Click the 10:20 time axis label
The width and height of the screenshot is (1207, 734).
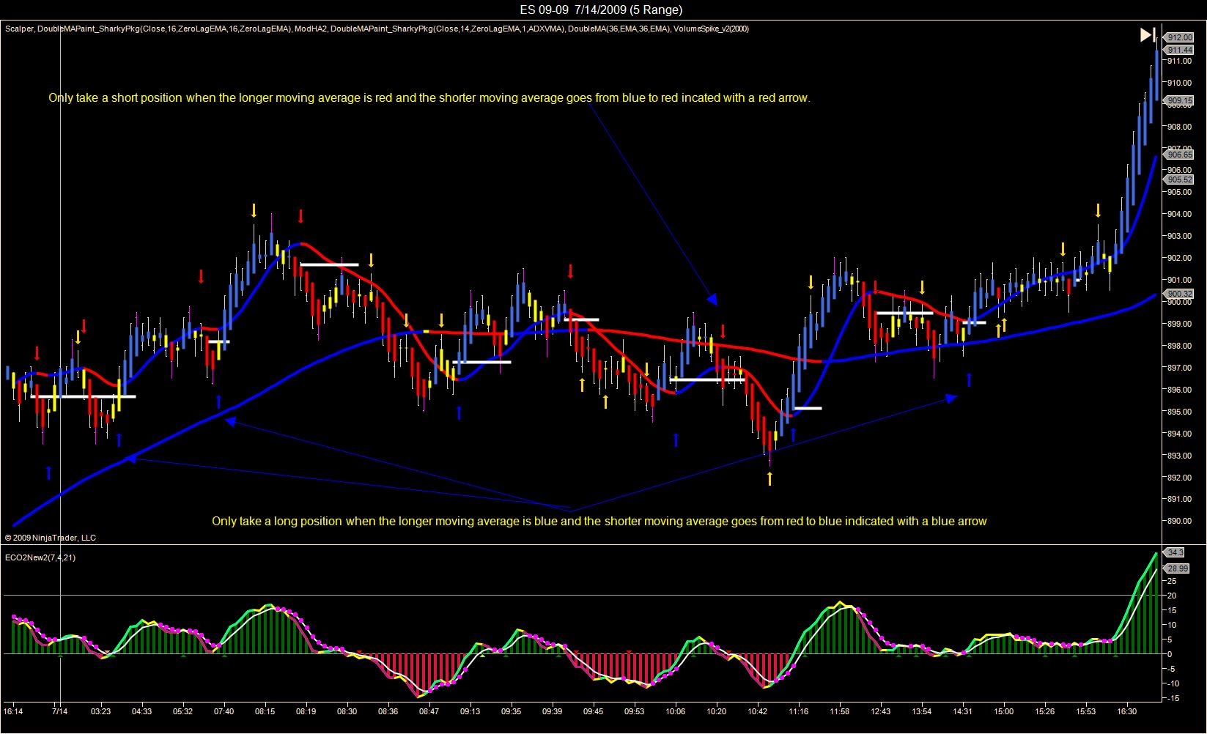point(717,711)
